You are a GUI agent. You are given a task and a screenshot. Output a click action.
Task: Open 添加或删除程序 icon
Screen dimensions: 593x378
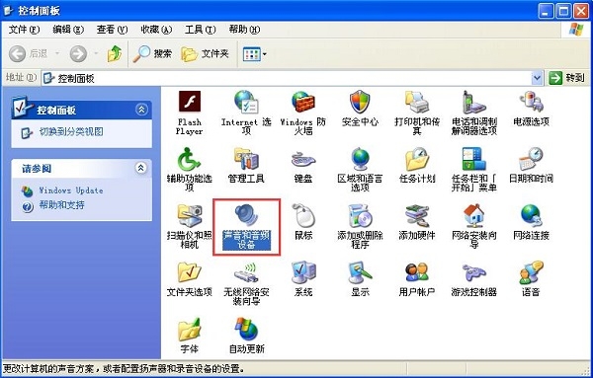[360, 215]
